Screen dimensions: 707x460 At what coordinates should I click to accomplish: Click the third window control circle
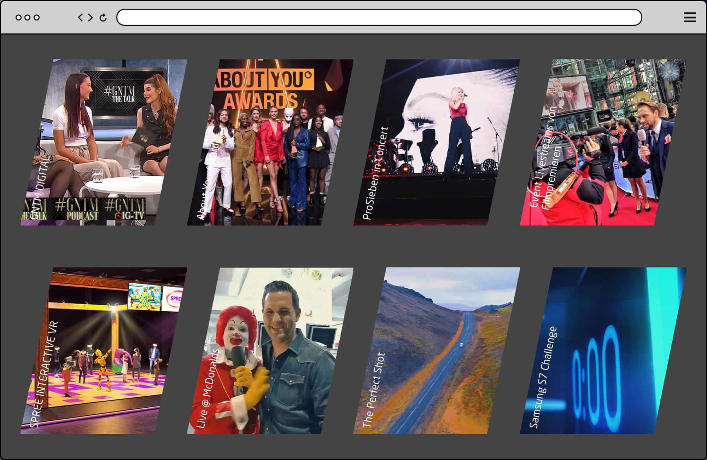pyautogui.click(x=37, y=17)
